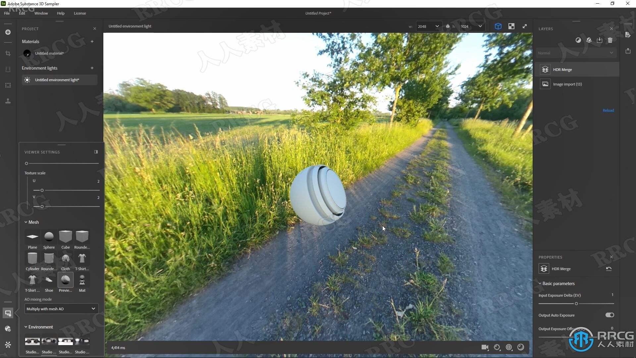This screenshot has height=358, width=636.
Task: Toggle the Mesh section expander
Action: (x=26, y=222)
